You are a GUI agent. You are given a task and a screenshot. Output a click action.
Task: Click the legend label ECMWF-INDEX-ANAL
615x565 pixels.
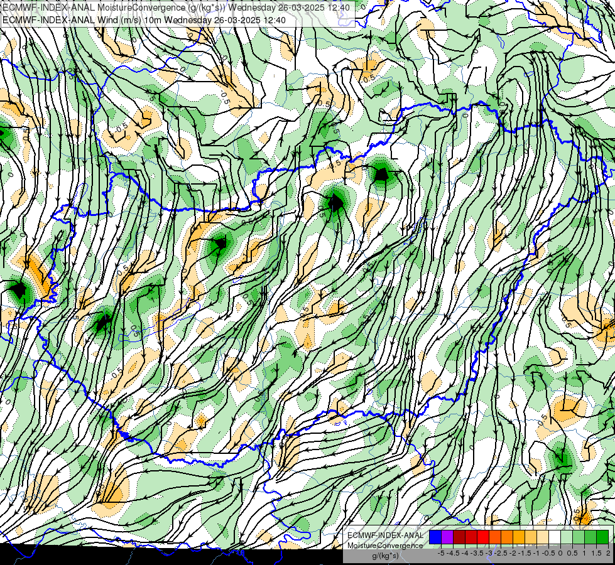385,535
